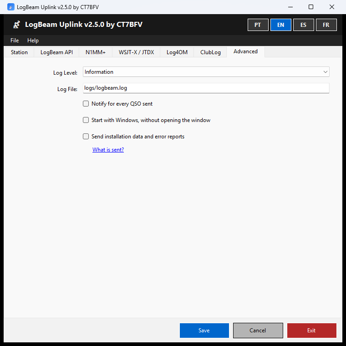Click the Cancel button
The height and width of the screenshot is (346, 346).
pos(258,331)
